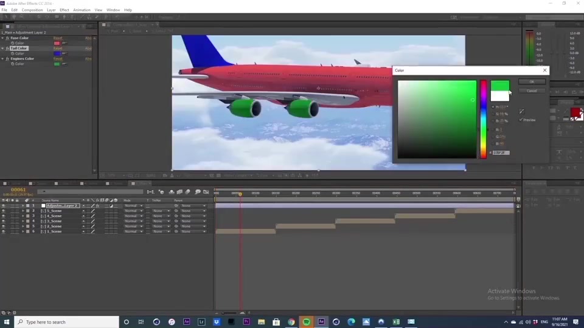Screen dimensions: 584x328
Task: Click the Windows Start button
Action: tap(7, 322)
